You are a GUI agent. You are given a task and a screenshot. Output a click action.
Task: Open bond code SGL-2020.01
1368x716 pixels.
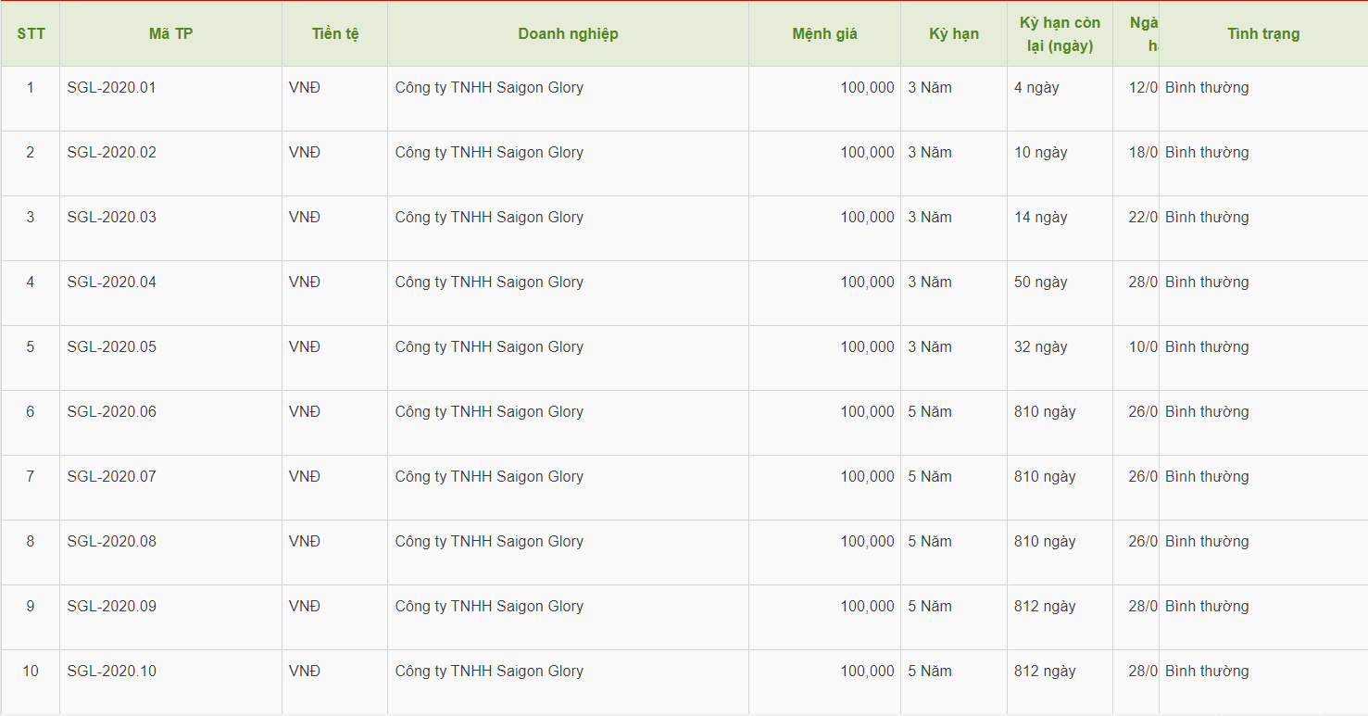tap(111, 88)
